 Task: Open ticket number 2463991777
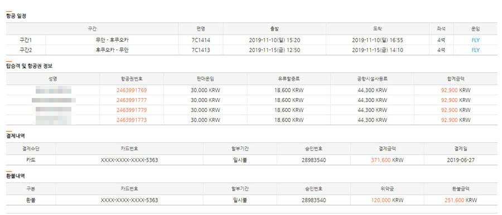pos(132,100)
